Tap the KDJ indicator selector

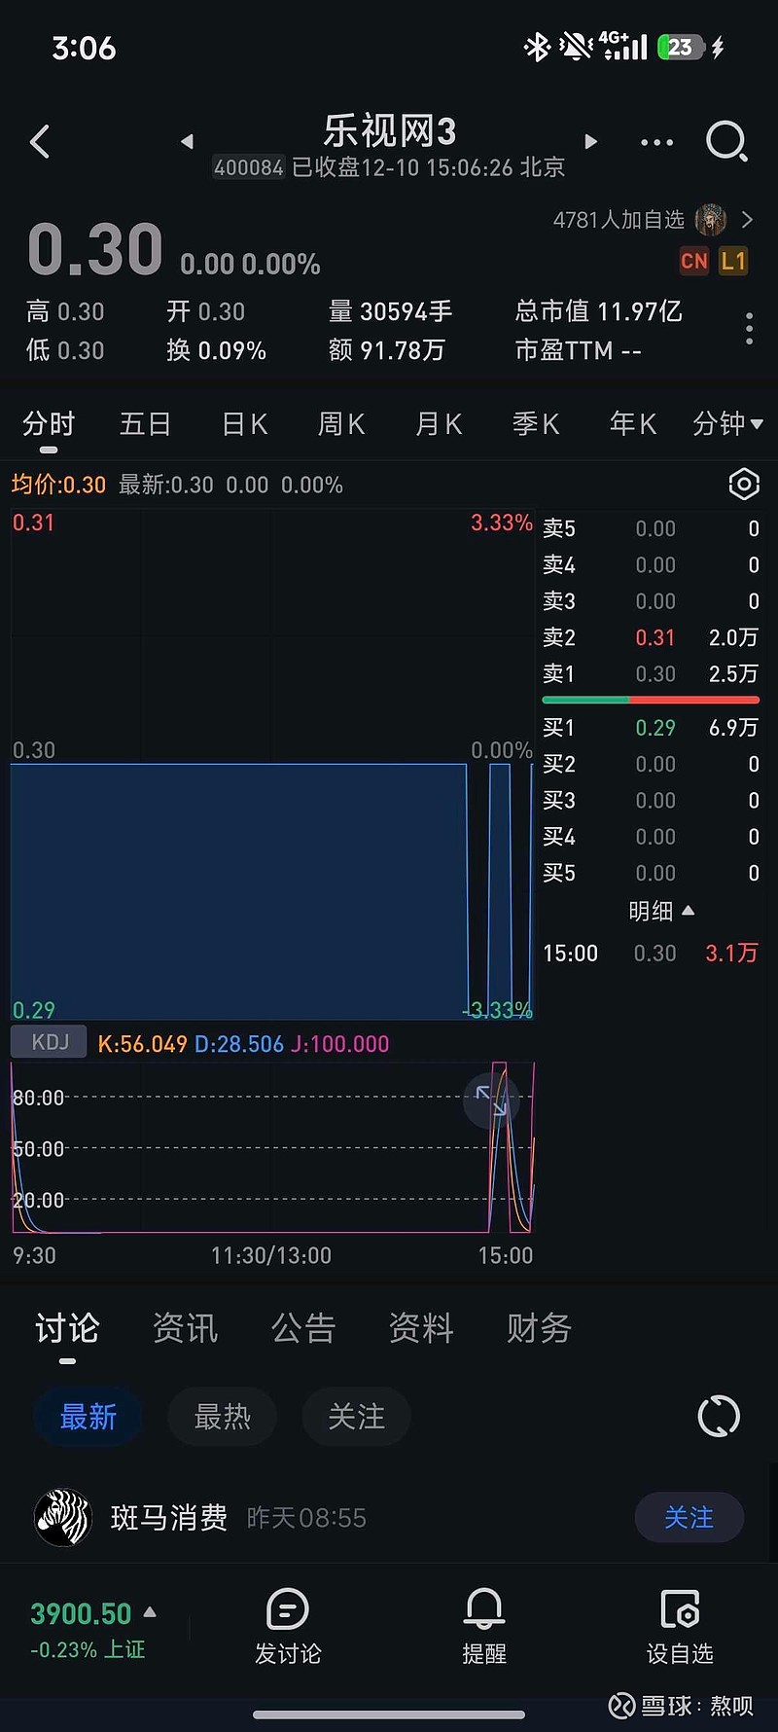[50, 1042]
